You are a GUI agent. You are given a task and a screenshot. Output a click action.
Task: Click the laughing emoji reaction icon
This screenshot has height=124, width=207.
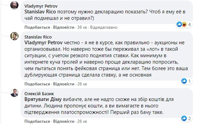click(184, 24)
